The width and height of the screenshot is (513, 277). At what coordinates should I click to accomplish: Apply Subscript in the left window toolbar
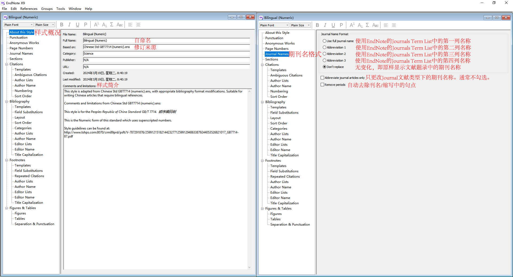coord(104,25)
